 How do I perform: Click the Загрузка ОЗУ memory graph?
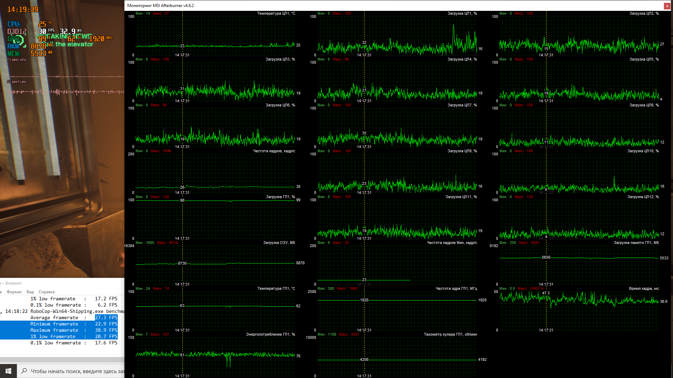click(215, 265)
